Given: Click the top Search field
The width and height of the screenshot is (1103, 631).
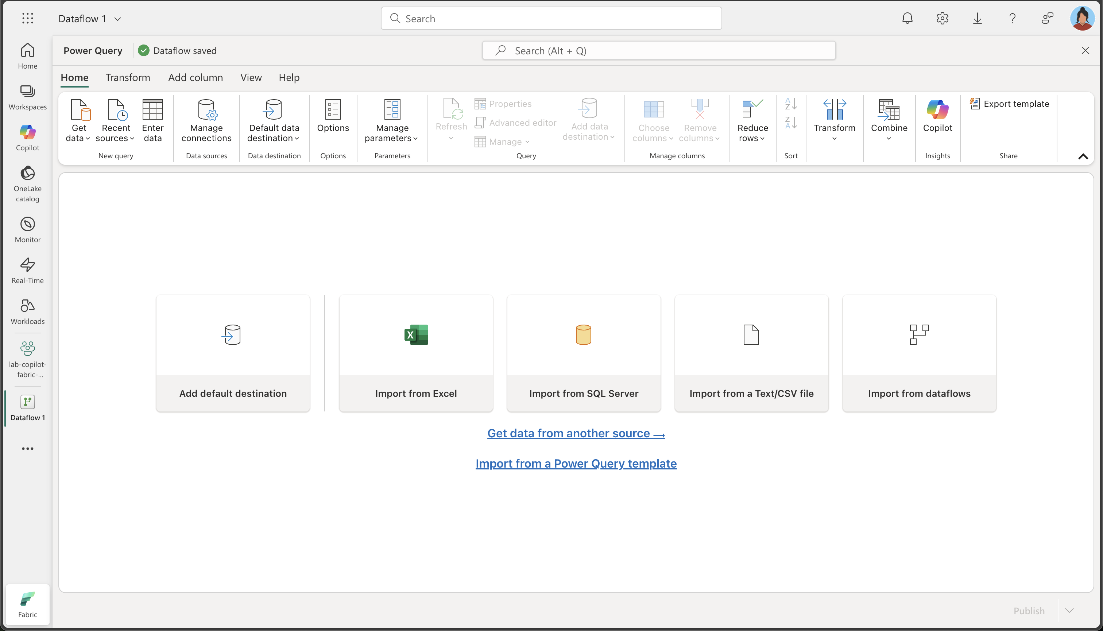Looking at the screenshot, I should 551,18.
